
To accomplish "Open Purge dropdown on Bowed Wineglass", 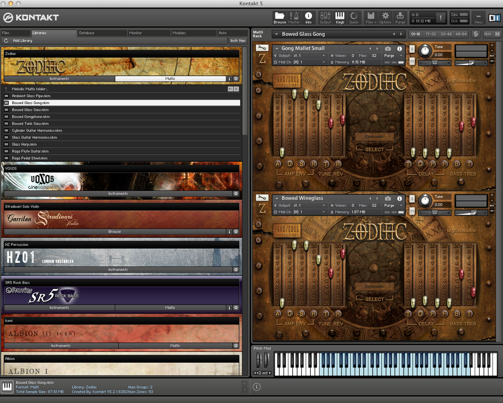I will 401,206.
